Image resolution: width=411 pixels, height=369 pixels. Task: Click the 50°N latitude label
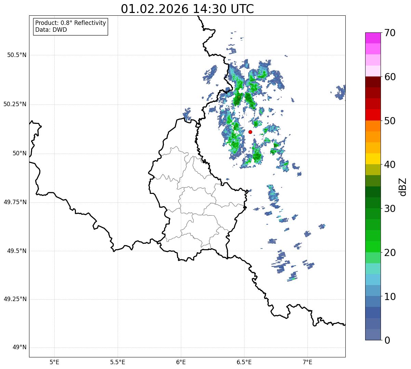tap(20, 153)
